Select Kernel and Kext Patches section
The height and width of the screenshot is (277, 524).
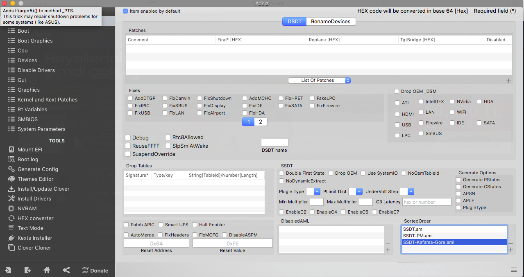tap(47, 100)
